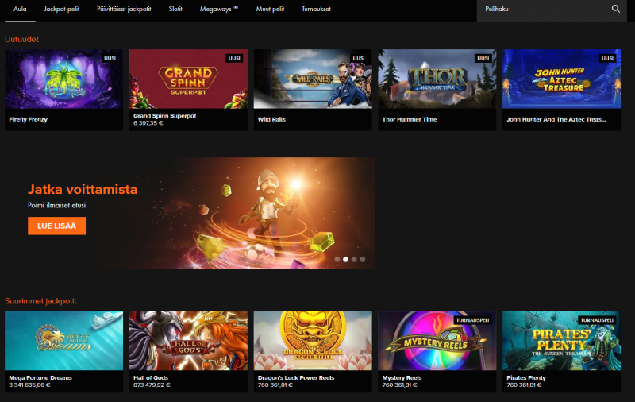Open Mystery Reels game thumbnail

point(437,341)
